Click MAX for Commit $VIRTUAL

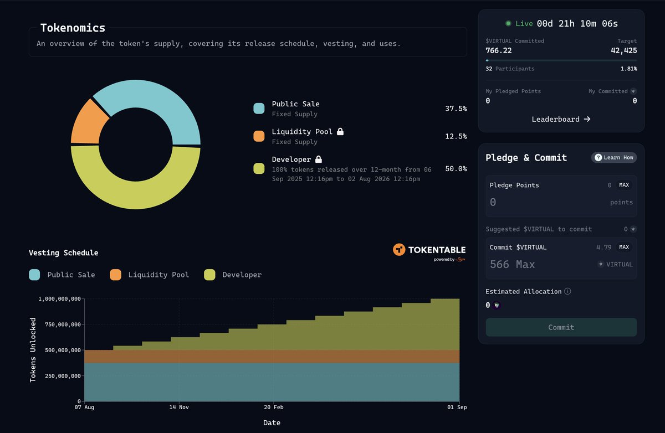(624, 247)
